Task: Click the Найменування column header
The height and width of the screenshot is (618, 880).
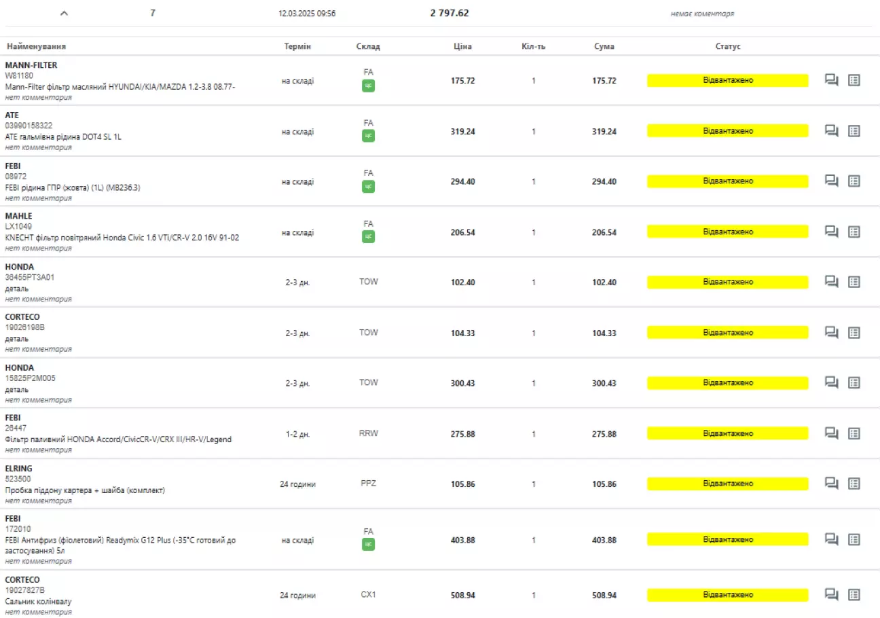Action: [x=36, y=46]
